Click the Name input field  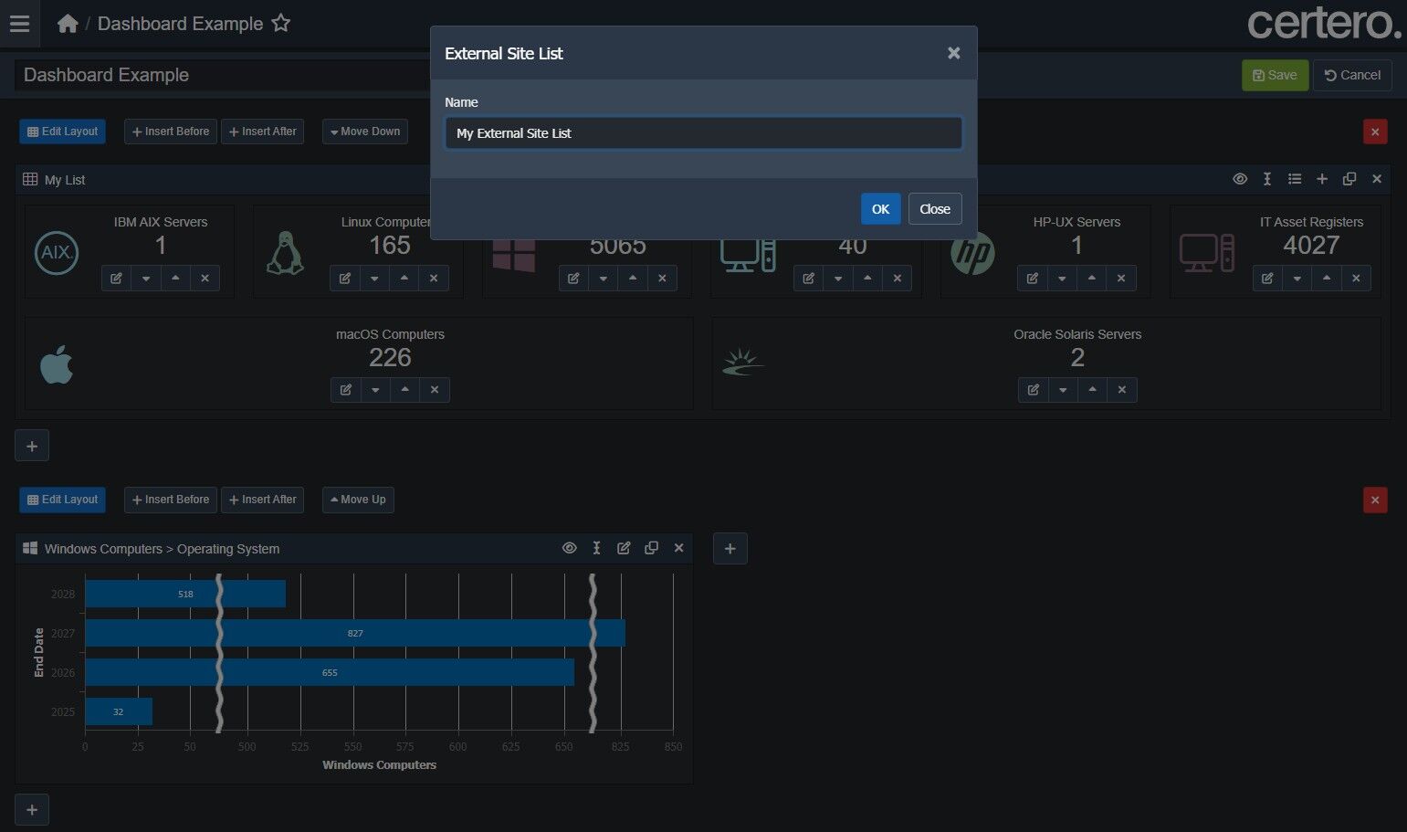[703, 133]
